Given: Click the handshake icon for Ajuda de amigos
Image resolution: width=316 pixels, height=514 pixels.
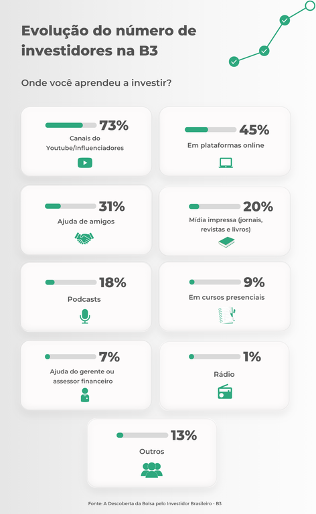Looking at the screenshot, I should coord(84,238).
